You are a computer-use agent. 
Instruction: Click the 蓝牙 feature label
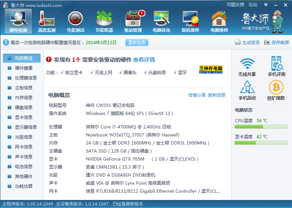[x=182, y=73]
